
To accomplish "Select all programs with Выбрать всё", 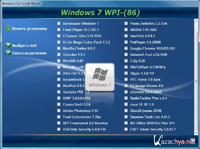I will [24, 45].
